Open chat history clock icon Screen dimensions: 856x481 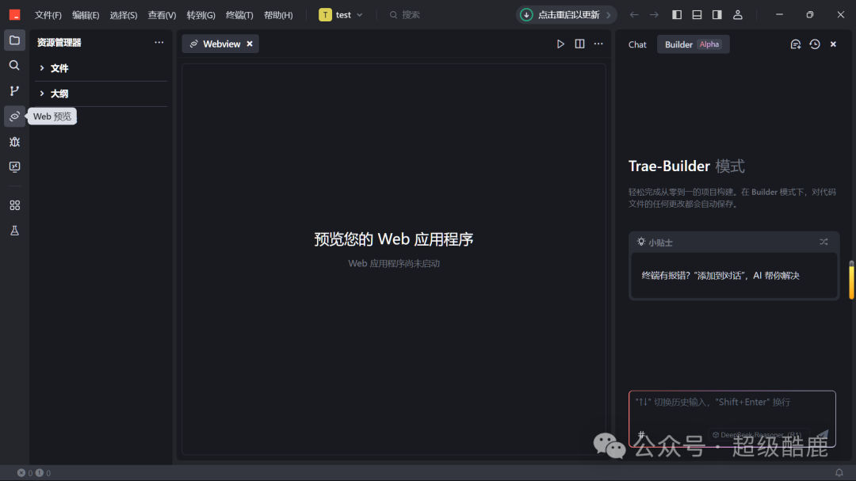[x=815, y=44]
